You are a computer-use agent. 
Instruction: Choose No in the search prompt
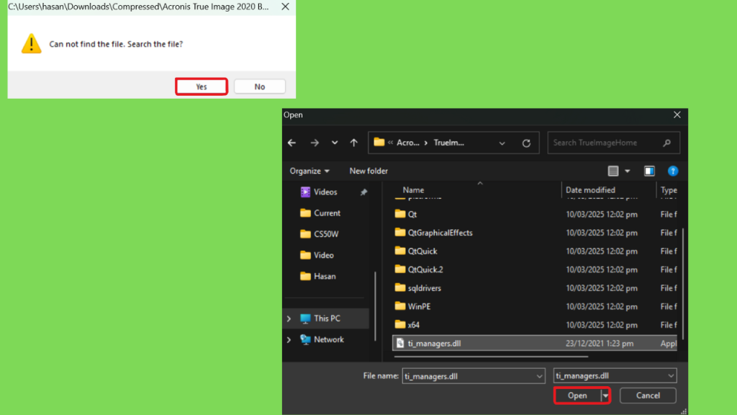coord(259,86)
